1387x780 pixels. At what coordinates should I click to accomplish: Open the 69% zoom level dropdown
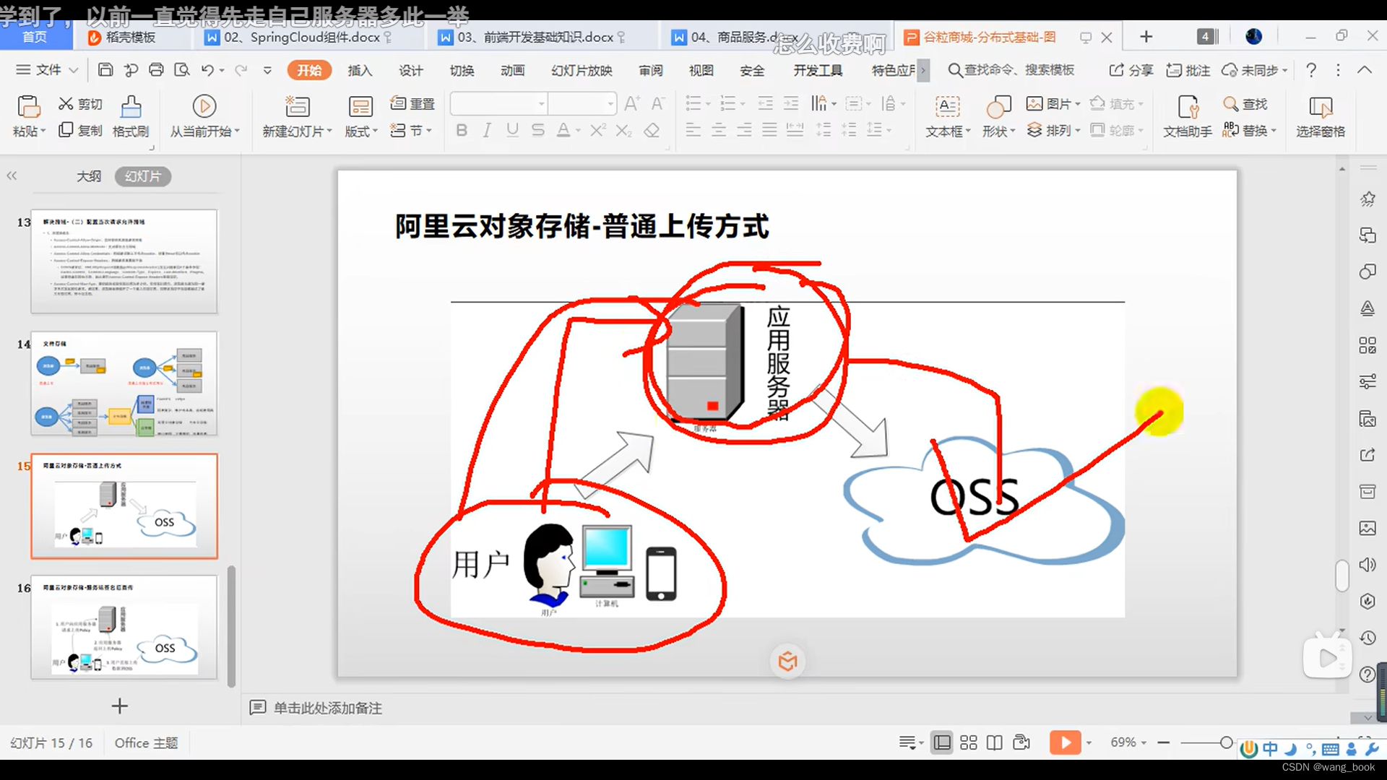[x=1128, y=742]
